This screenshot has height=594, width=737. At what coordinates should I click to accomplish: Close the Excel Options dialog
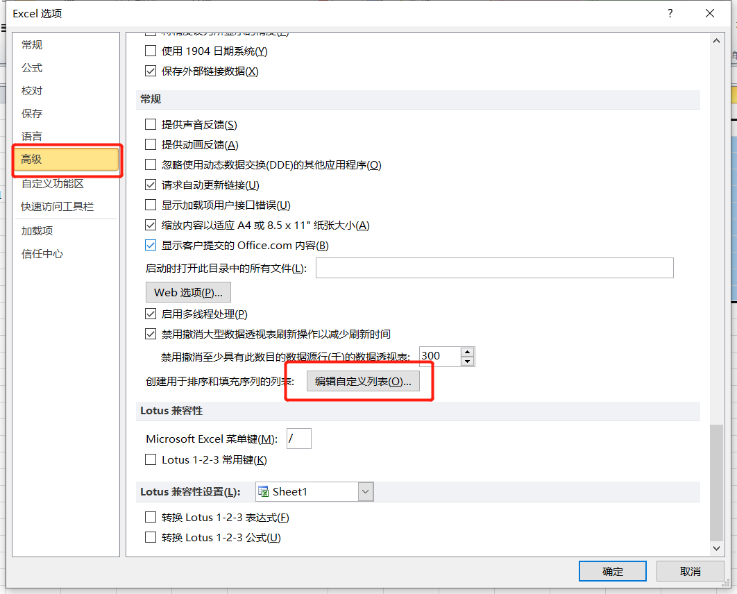click(x=709, y=13)
